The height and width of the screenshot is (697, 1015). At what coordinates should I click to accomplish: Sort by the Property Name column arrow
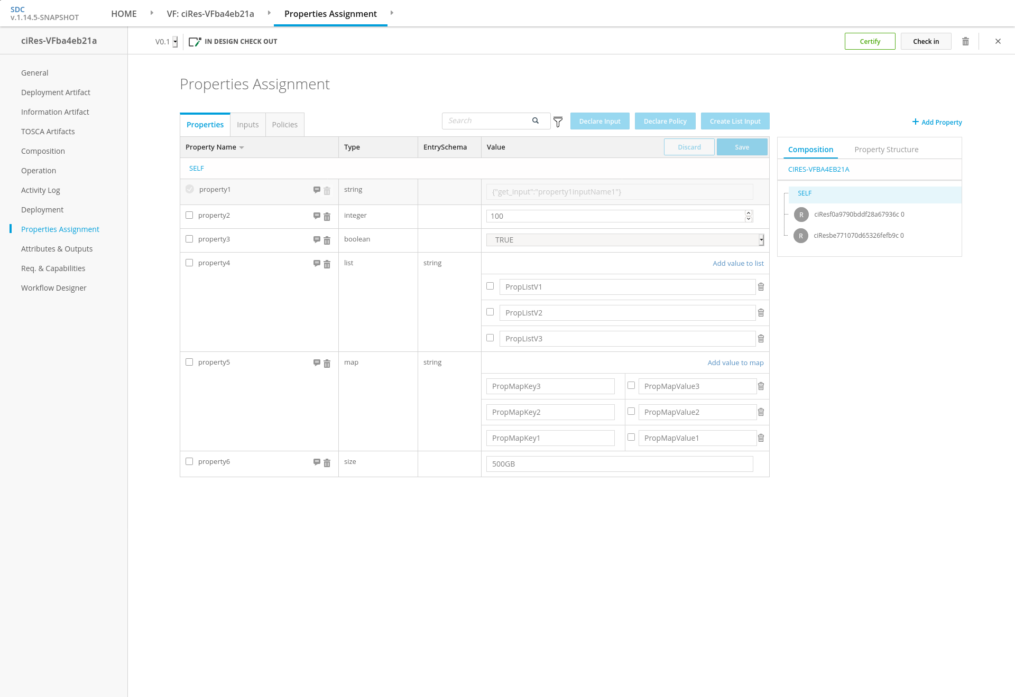tap(242, 147)
